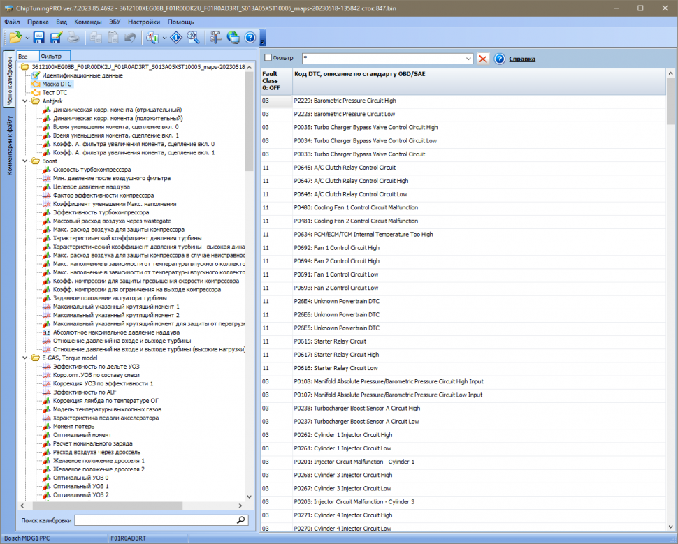Viewport: 678px width, 544px height.
Task: Switch to the Фильтр tab in calibration panel
Action: (51, 56)
